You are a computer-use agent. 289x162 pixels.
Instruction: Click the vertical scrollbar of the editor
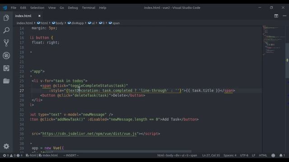287,60
